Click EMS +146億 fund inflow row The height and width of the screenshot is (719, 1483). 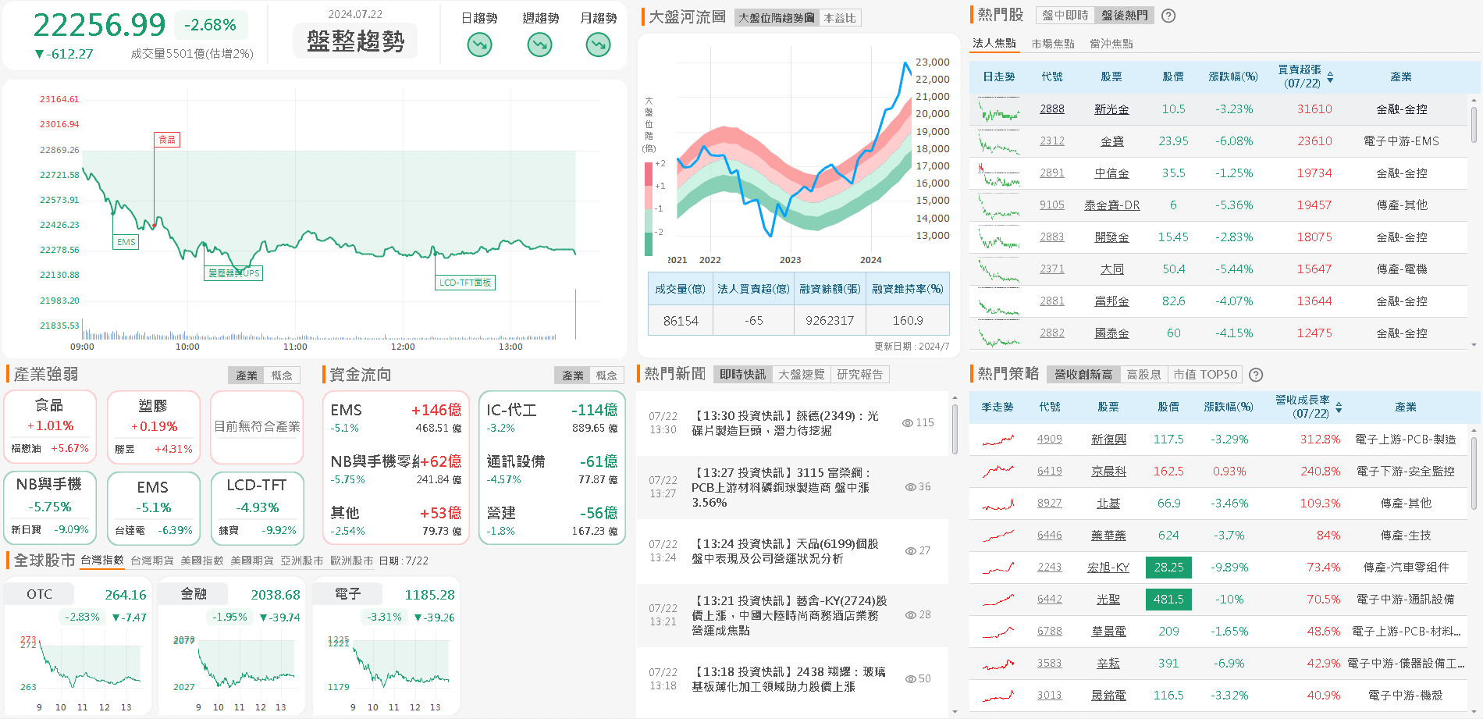pos(396,418)
